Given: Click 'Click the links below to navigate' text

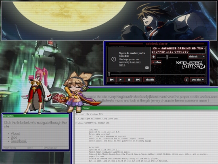Looking at the screenshot, I should [35, 124].
